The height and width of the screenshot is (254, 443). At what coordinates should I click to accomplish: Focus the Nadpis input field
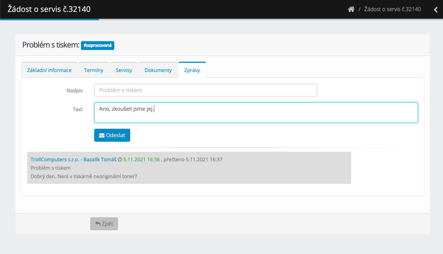pyautogui.click(x=205, y=90)
